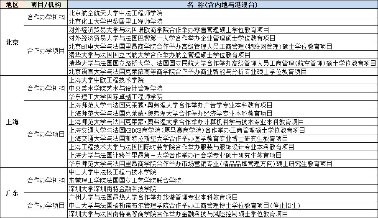Click the 深圳大学深圳南特金融科技学院 row
Image resolution: width=378 pixels, height=218 pixels.
click(x=222, y=189)
